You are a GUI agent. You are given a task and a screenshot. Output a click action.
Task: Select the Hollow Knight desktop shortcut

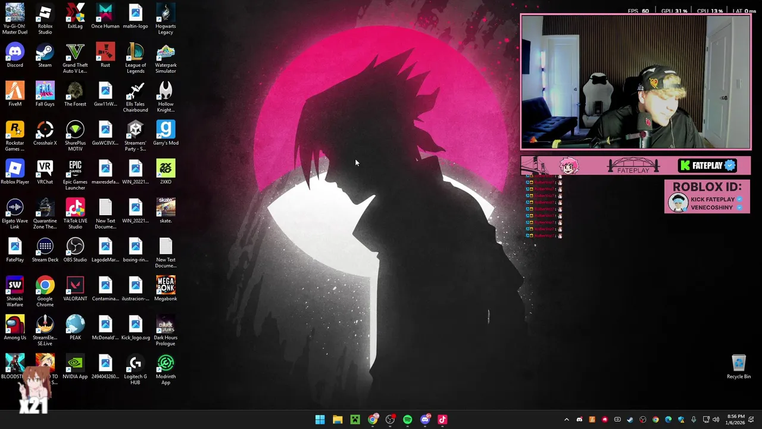click(165, 97)
